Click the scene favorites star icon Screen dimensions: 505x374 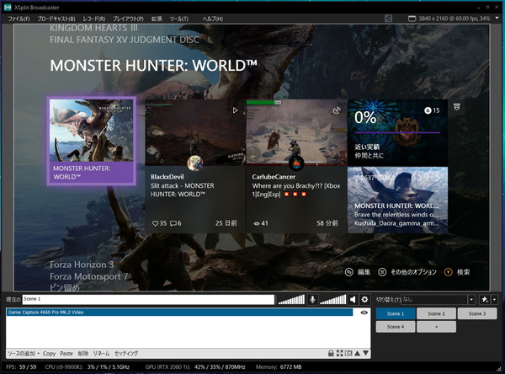[485, 300]
